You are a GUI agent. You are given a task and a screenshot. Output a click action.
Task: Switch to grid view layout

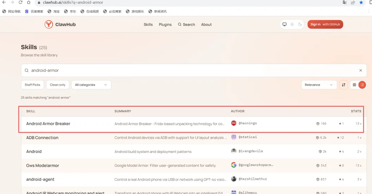click(x=354, y=85)
